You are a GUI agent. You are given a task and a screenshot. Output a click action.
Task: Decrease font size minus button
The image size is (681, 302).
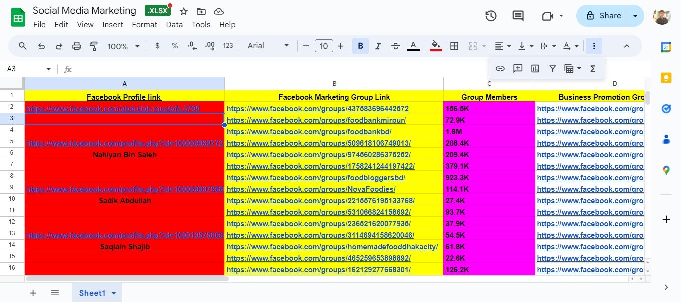tap(306, 46)
